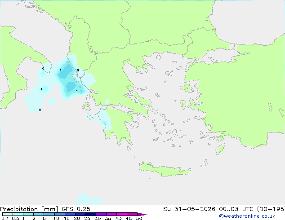Click the '50' legend scale label
This screenshot has height=220, width=285.
click(139, 218)
